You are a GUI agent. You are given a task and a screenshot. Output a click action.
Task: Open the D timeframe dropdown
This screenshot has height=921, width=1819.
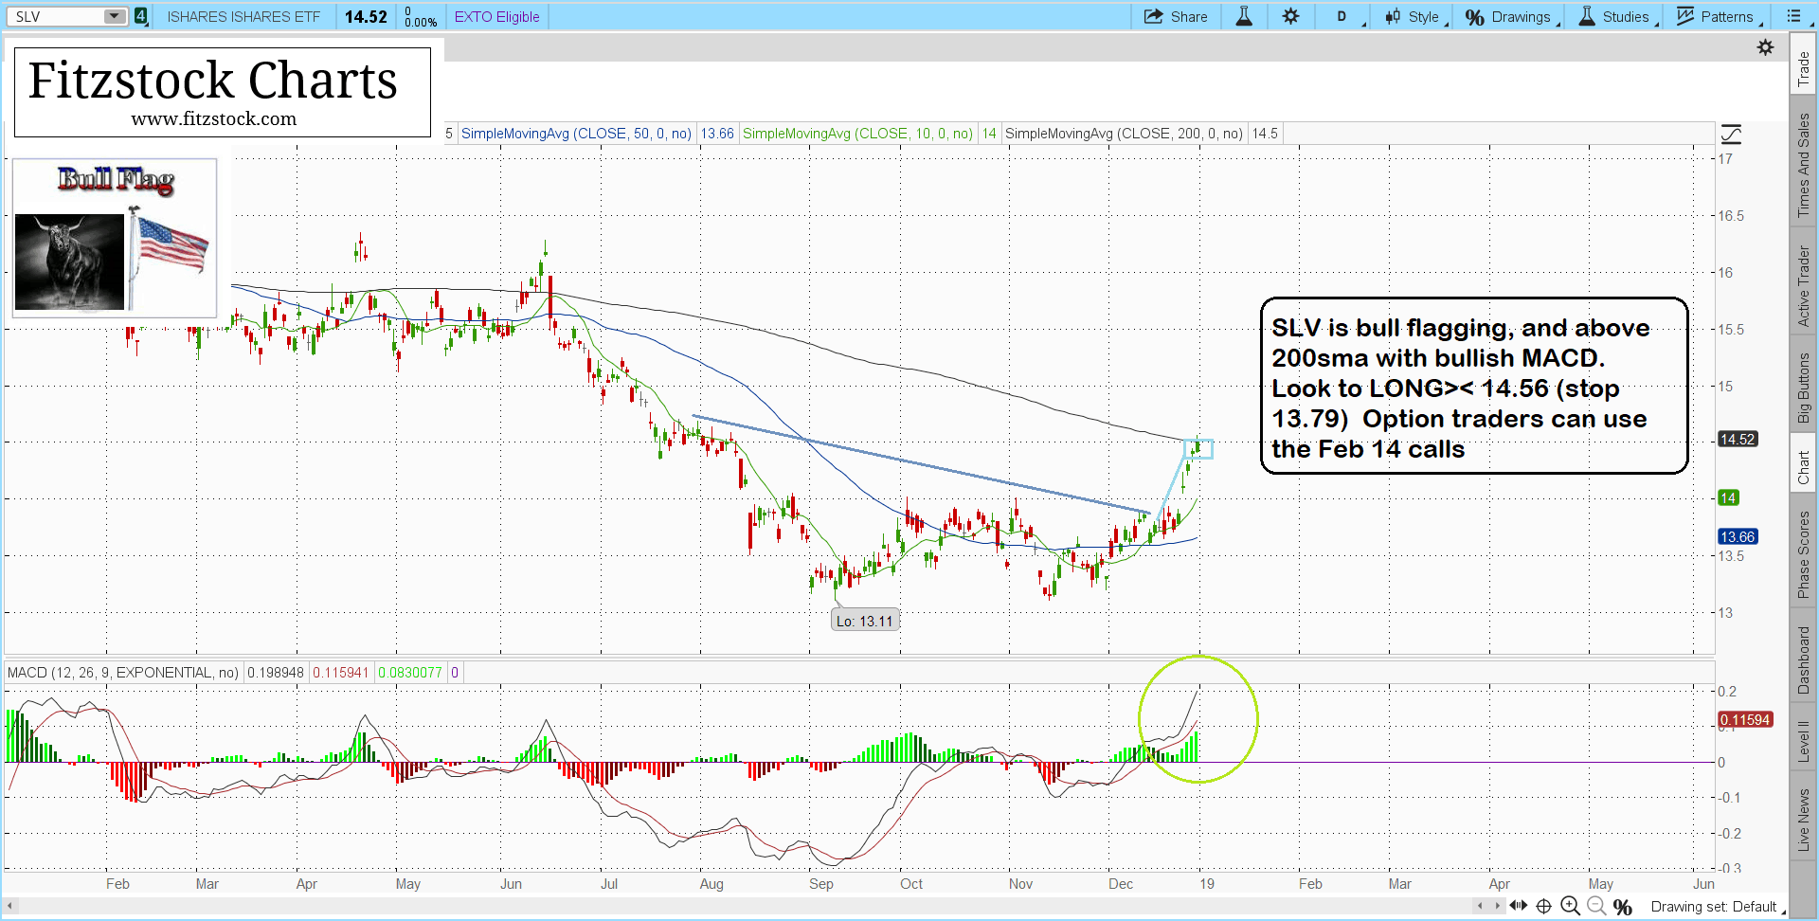coord(1343,16)
